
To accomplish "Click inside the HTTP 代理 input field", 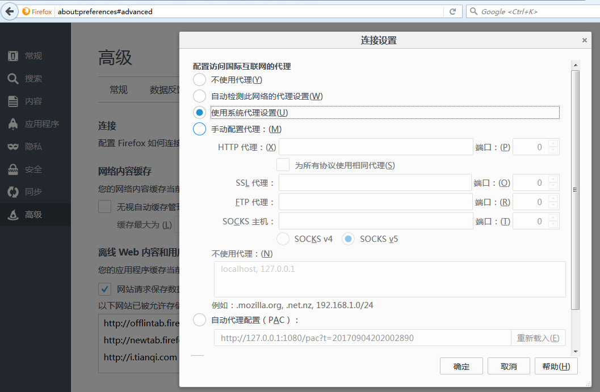I will click(375, 147).
